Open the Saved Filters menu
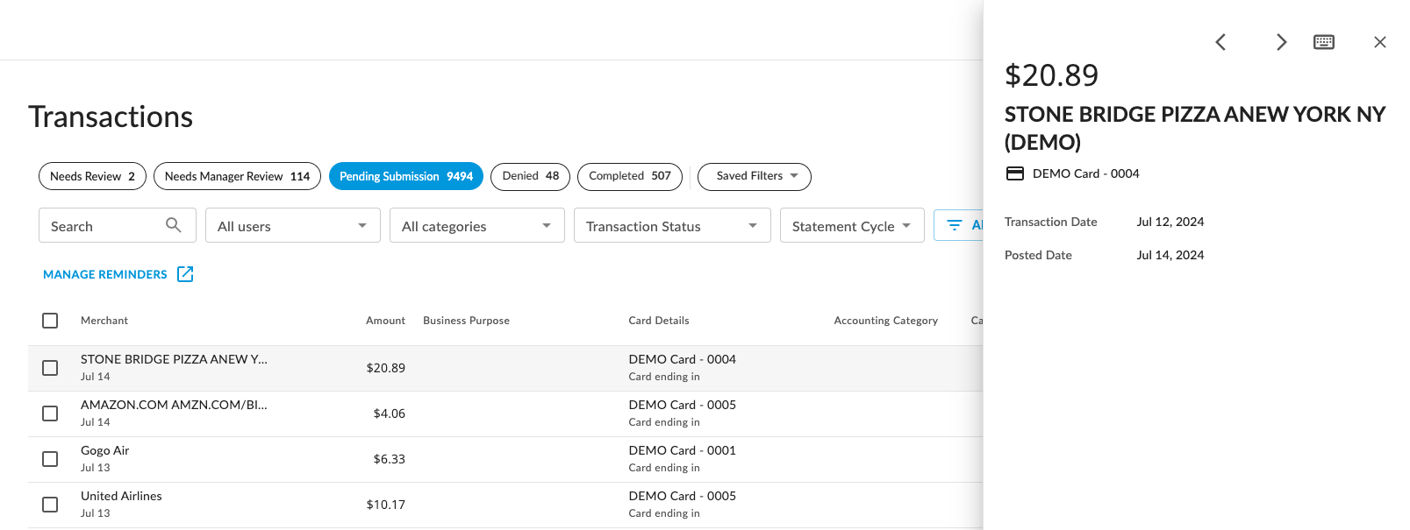Viewport: 1410px width, 530px height. (754, 176)
